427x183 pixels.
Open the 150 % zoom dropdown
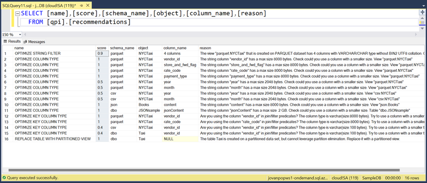[12, 35]
